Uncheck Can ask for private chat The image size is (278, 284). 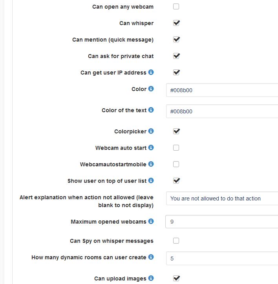[x=176, y=56]
